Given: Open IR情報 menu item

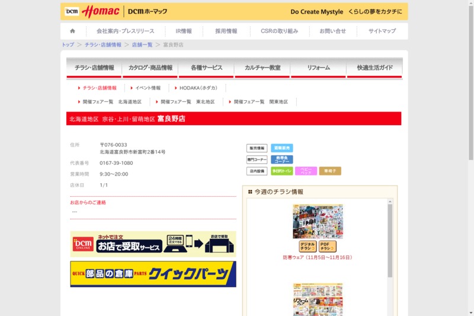Looking at the screenshot, I should pos(184,31).
